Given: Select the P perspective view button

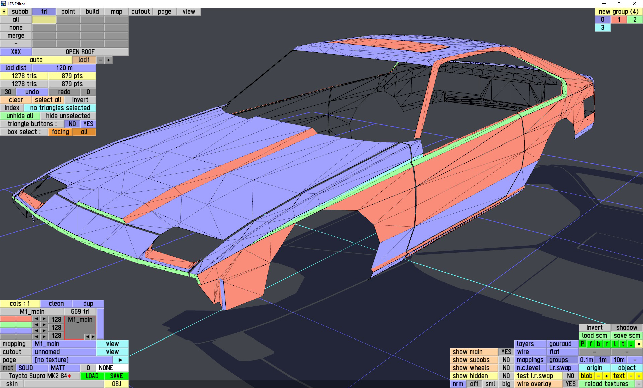Looking at the screenshot, I should [582, 344].
